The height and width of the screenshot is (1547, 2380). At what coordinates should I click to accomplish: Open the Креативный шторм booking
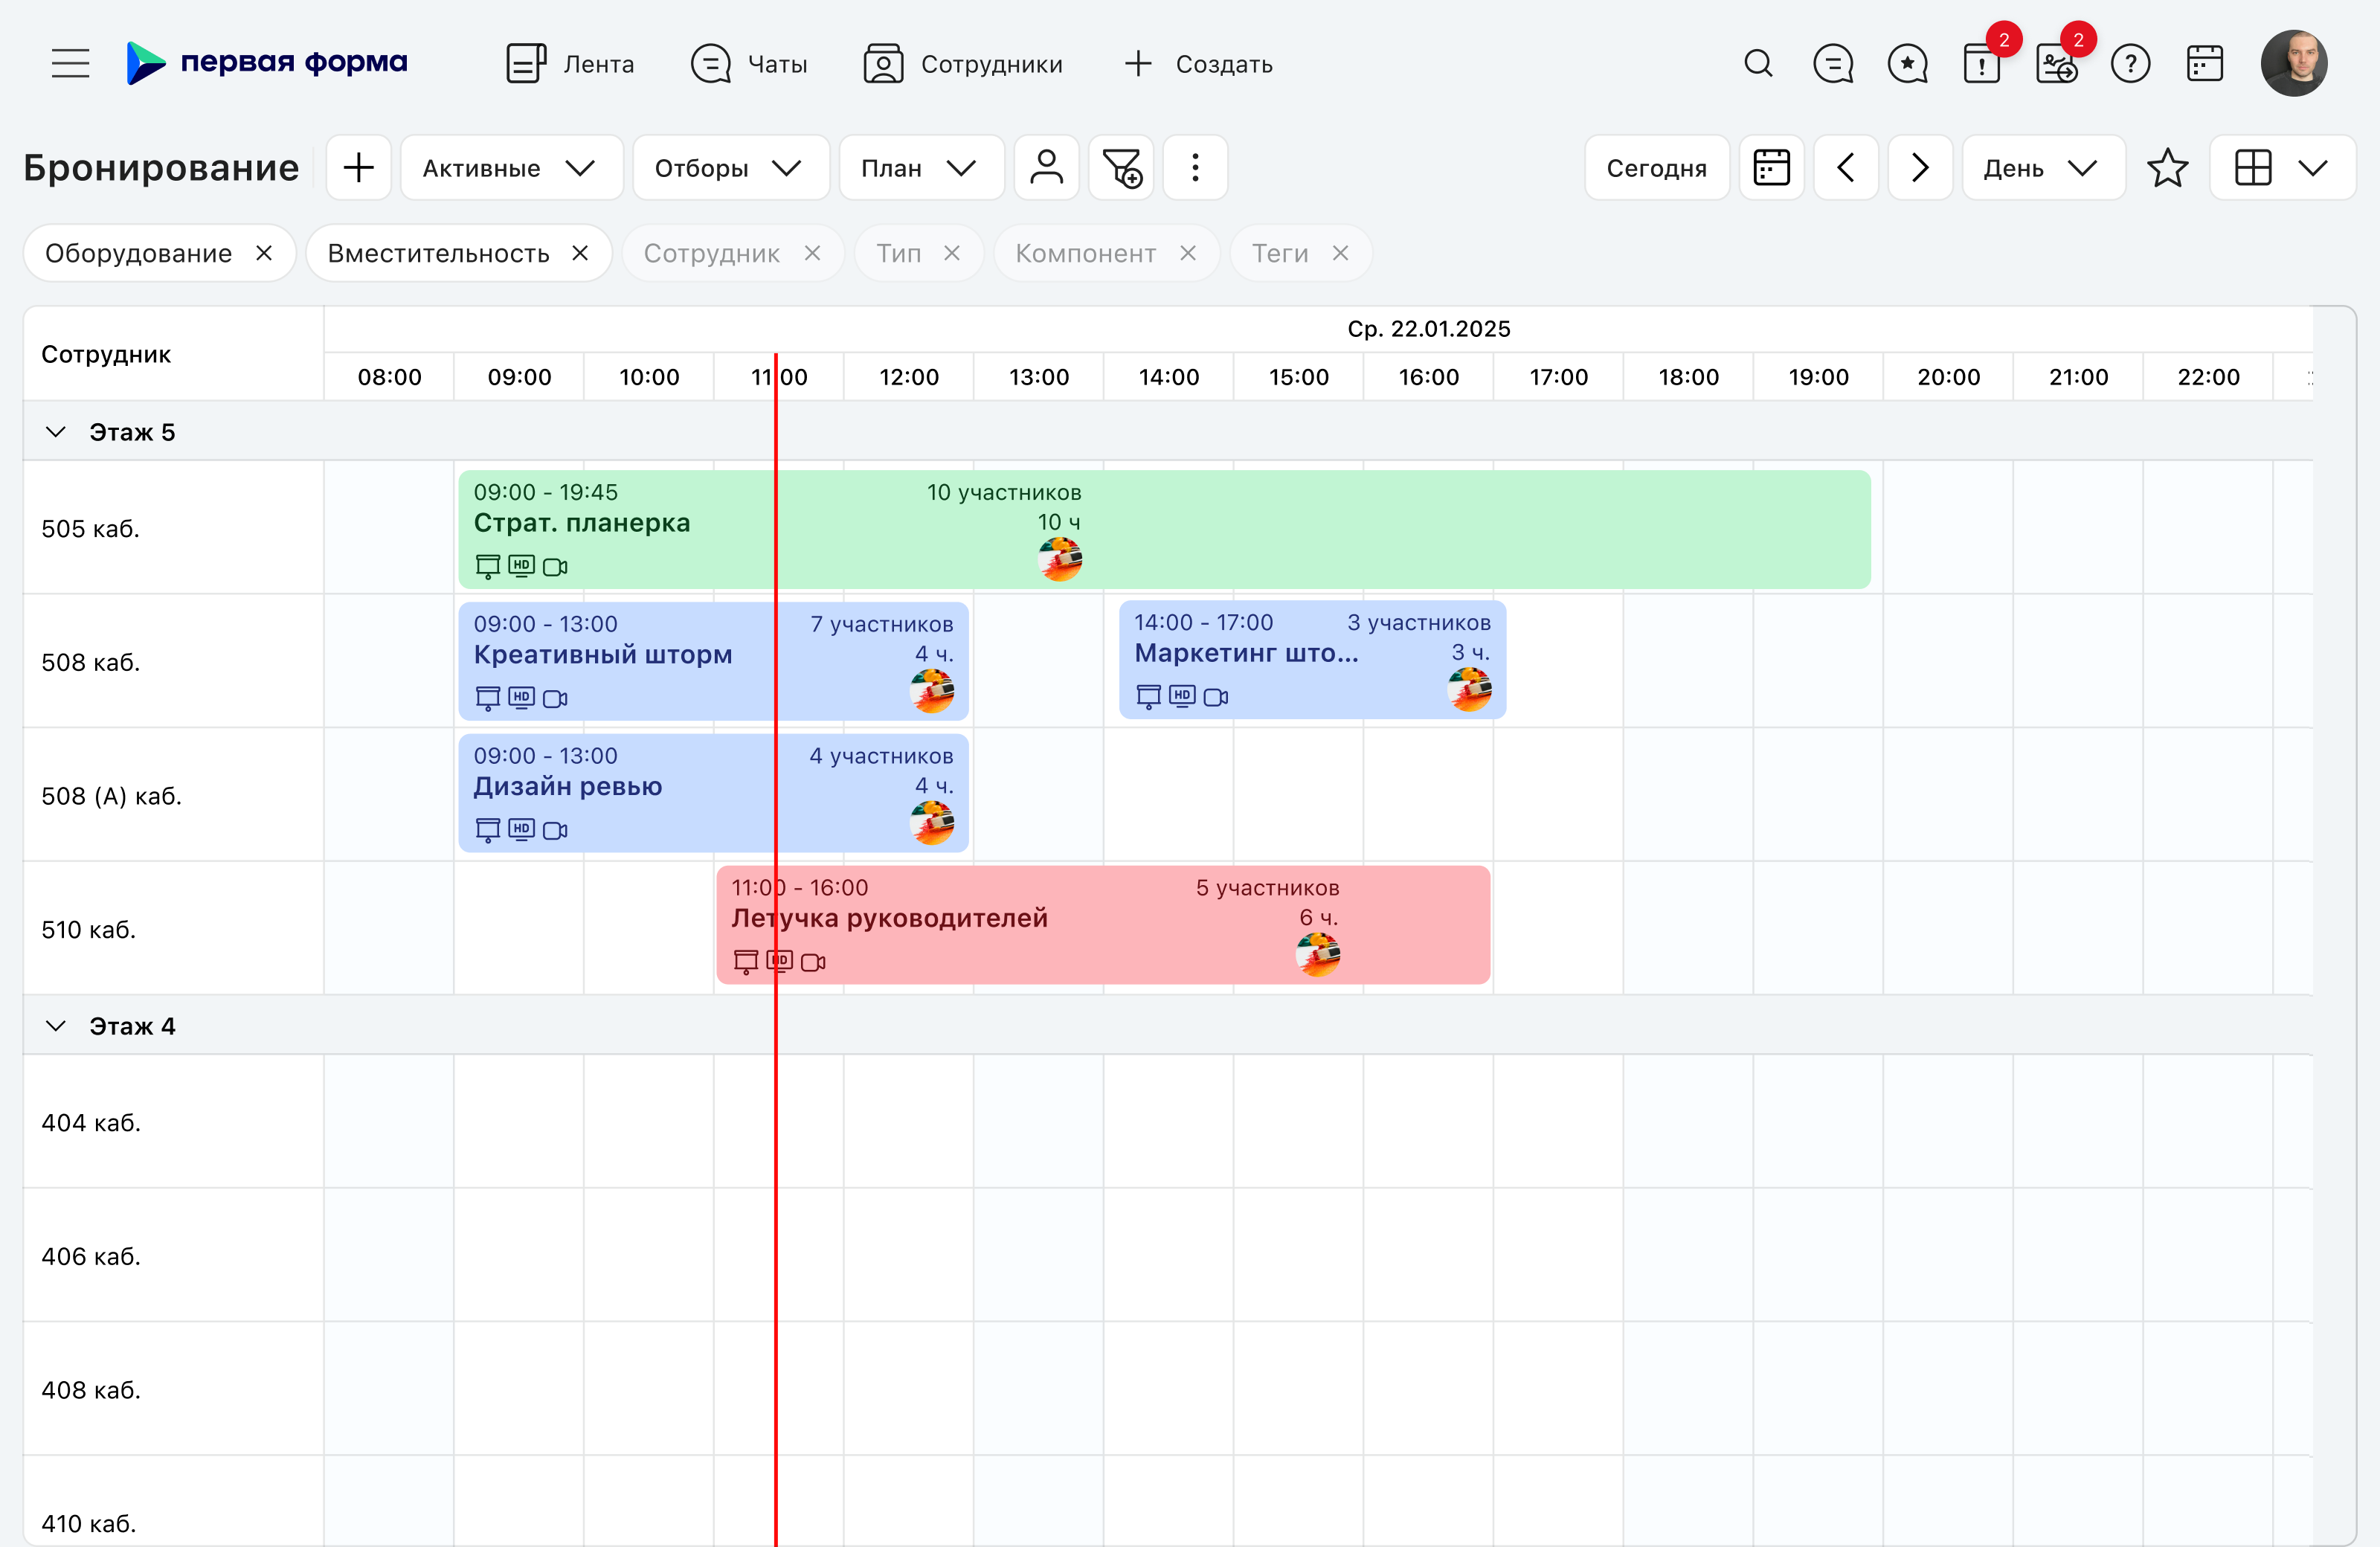pos(713,661)
